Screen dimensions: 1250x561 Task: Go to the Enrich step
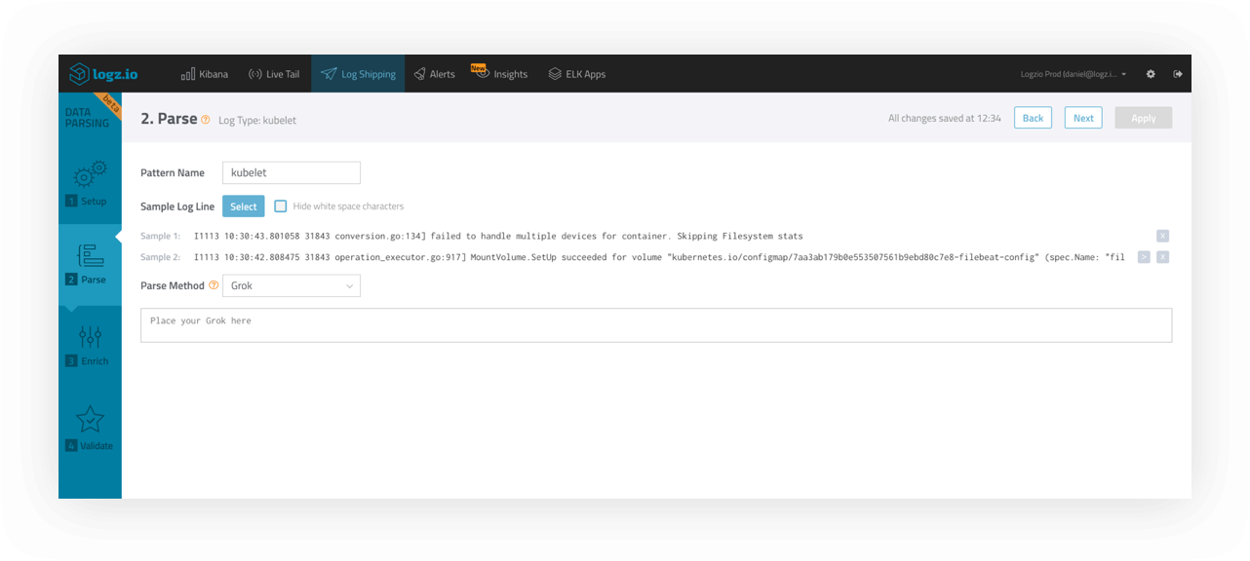pyautogui.click(x=90, y=346)
